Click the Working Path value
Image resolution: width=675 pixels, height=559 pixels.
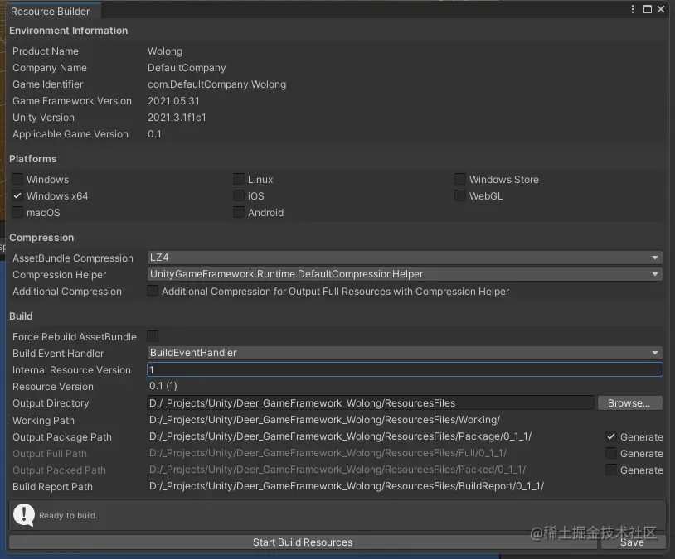(x=324, y=420)
